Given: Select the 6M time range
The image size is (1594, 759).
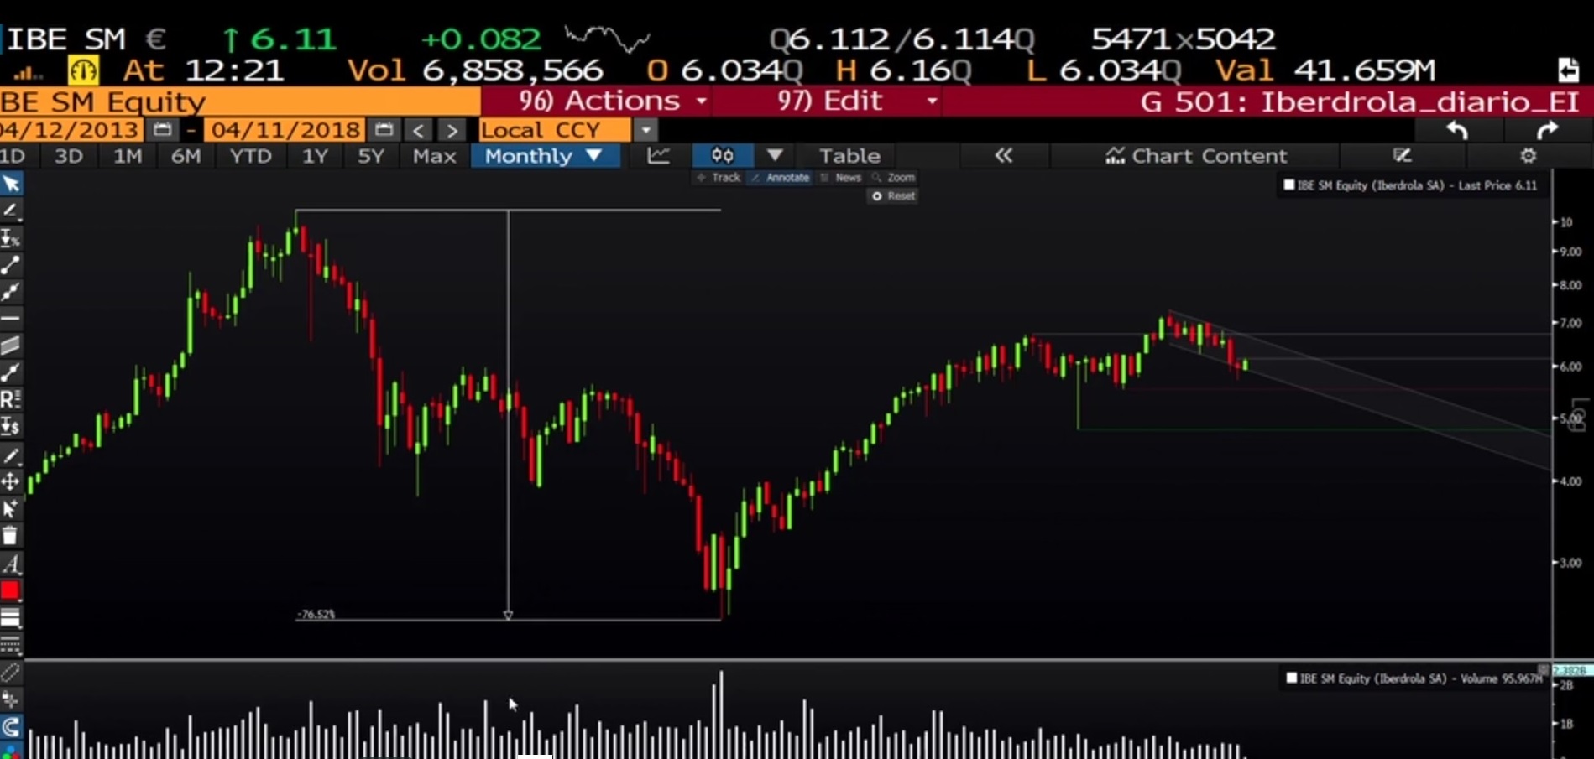Looking at the screenshot, I should pyautogui.click(x=186, y=156).
